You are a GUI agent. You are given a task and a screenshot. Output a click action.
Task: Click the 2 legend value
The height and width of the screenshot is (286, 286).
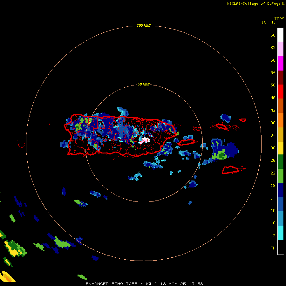(274, 236)
